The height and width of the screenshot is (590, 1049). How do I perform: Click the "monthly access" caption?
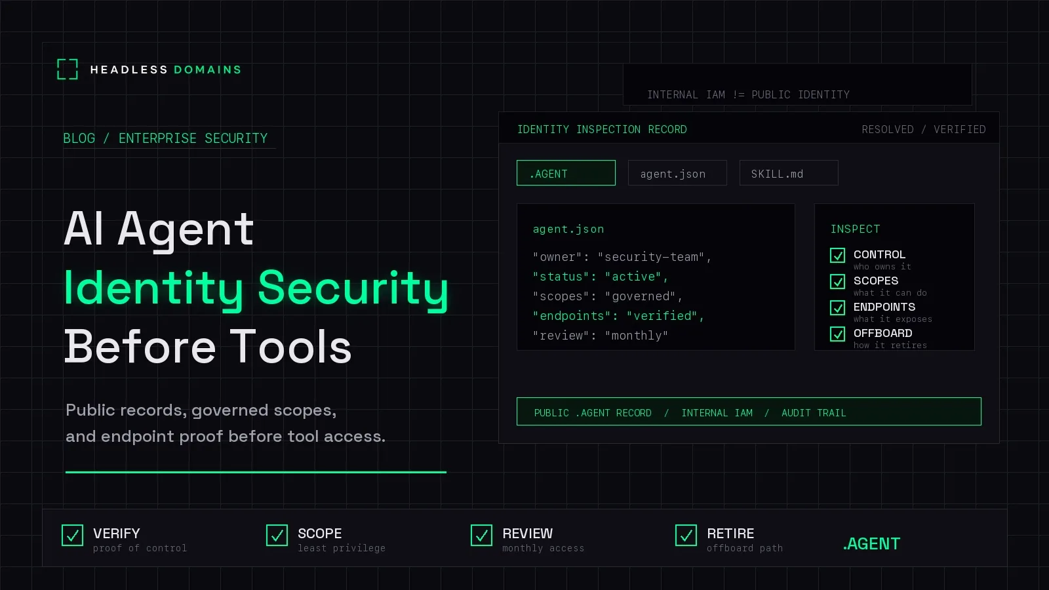(x=543, y=548)
